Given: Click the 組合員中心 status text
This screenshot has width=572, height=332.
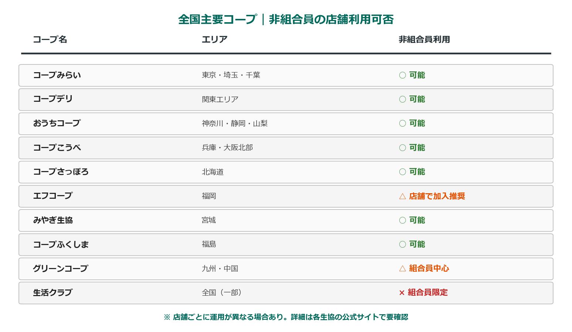Looking at the screenshot, I should click(429, 268).
